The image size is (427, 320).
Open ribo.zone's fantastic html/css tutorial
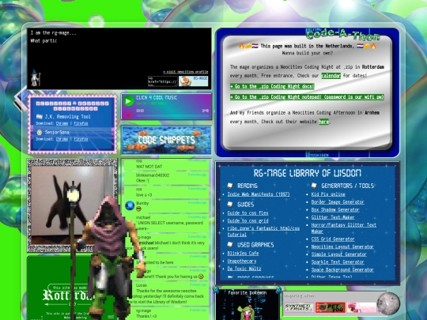tap(263, 232)
